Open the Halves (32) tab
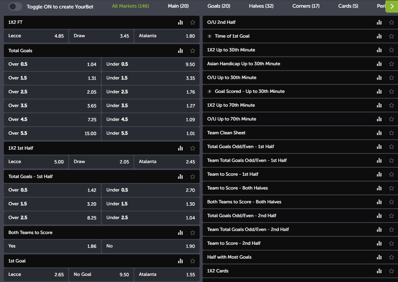398x282 pixels. [x=261, y=6]
